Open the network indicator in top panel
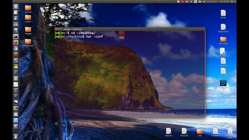 click(191, 2)
